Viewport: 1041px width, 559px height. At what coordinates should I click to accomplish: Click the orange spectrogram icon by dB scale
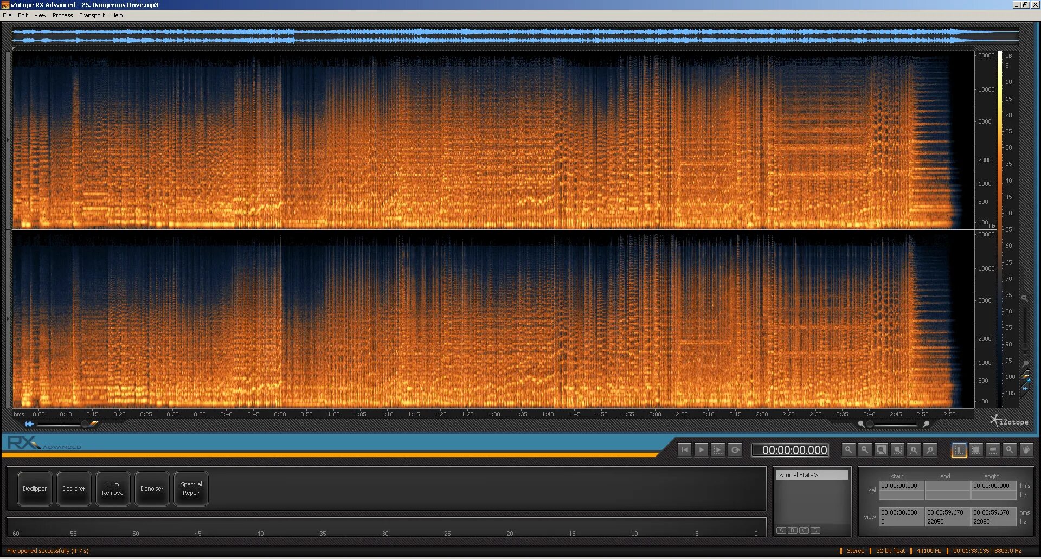coord(1025,375)
